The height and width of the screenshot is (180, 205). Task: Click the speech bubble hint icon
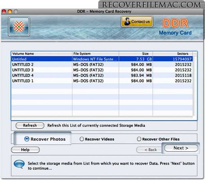pyautogui.click(x=19, y=164)
